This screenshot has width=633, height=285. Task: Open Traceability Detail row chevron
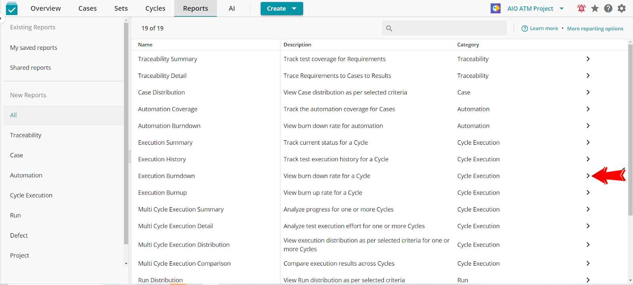pos(588,75)
